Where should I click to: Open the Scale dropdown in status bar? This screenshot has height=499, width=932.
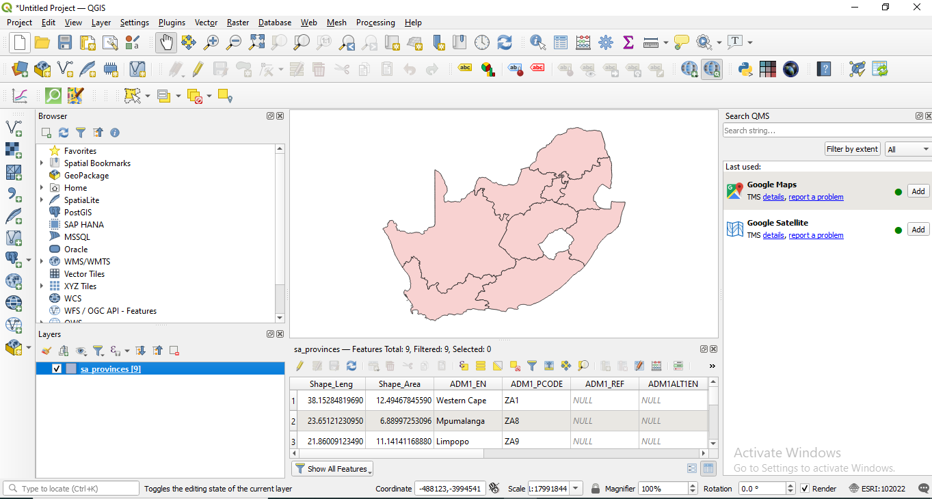click(576, 489)
